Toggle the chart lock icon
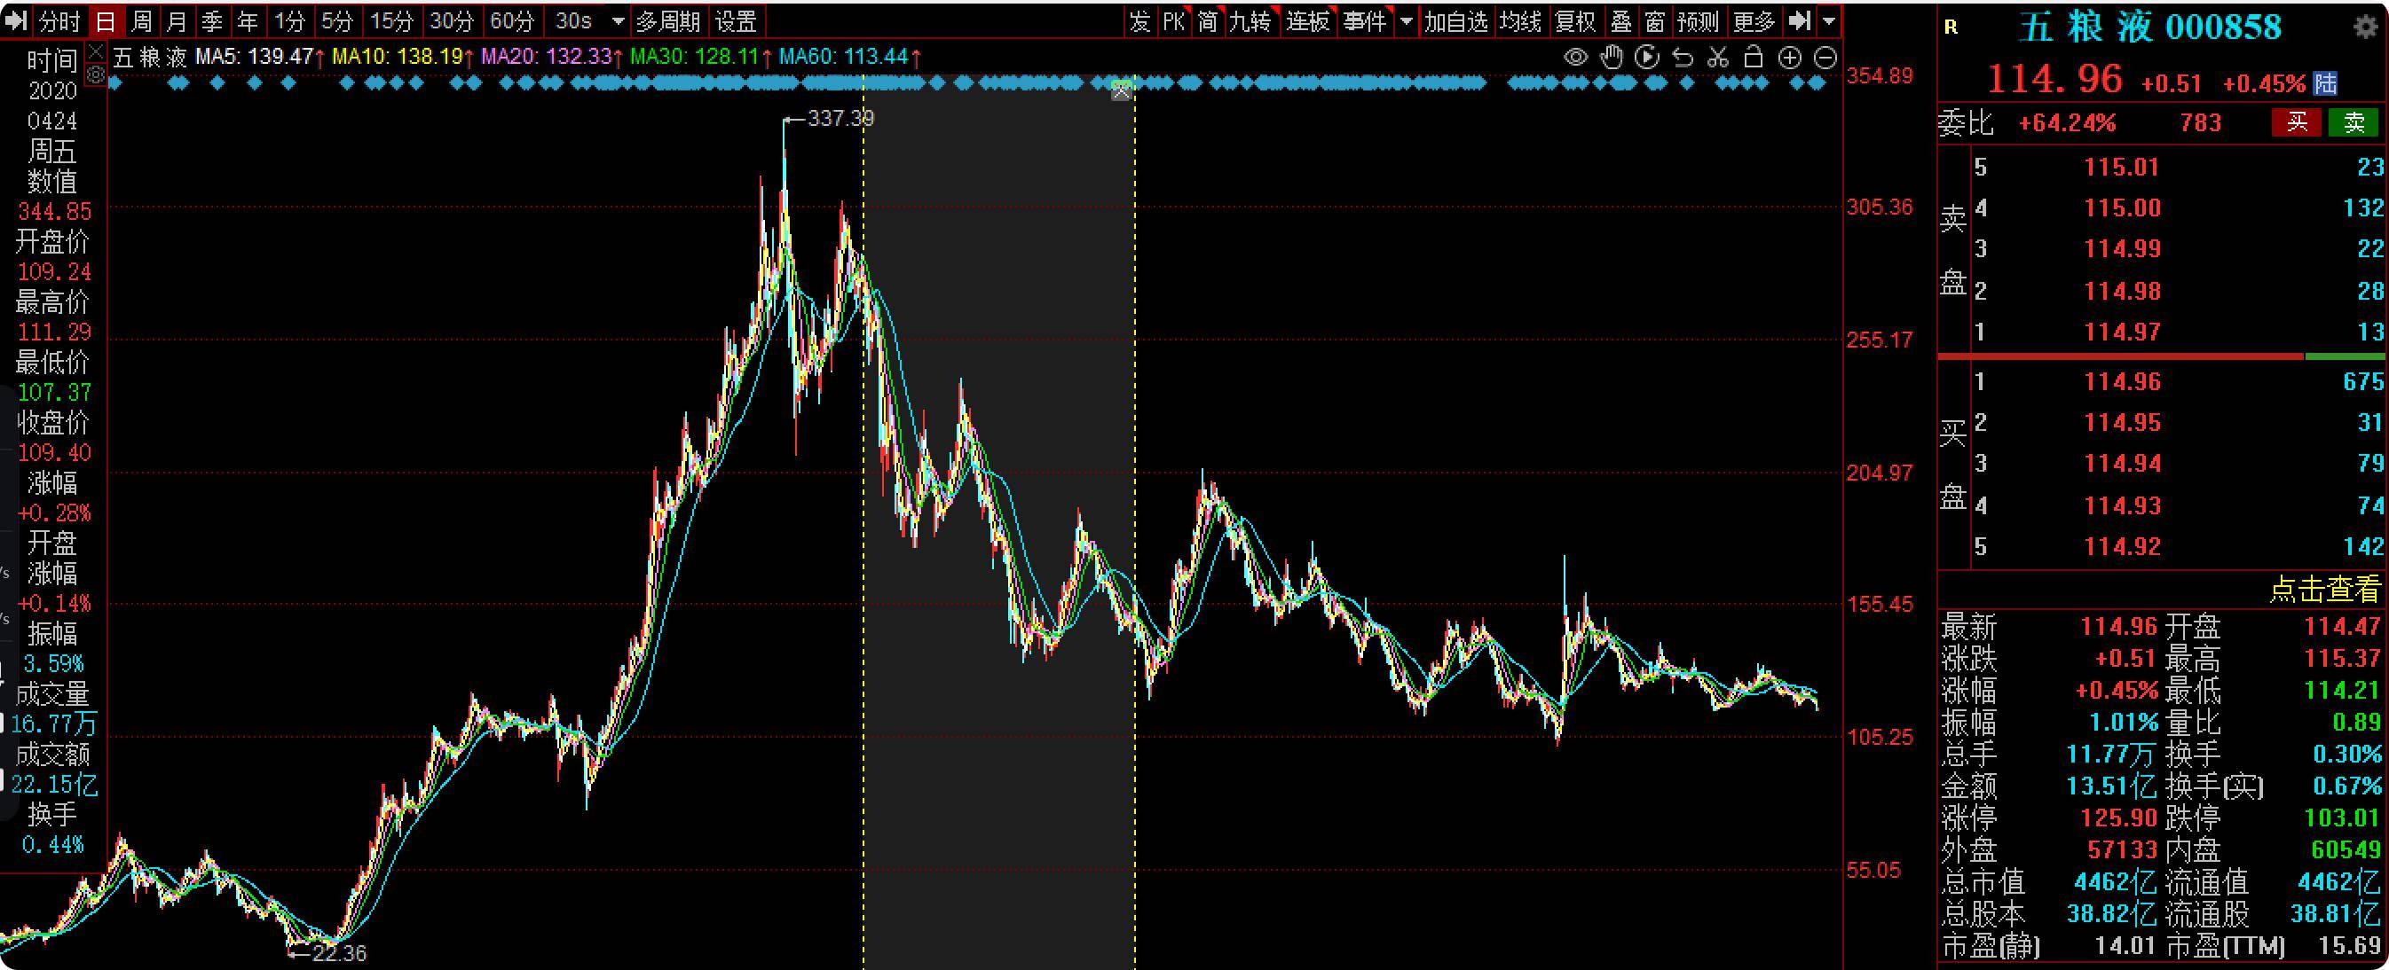 point(1753,58)
